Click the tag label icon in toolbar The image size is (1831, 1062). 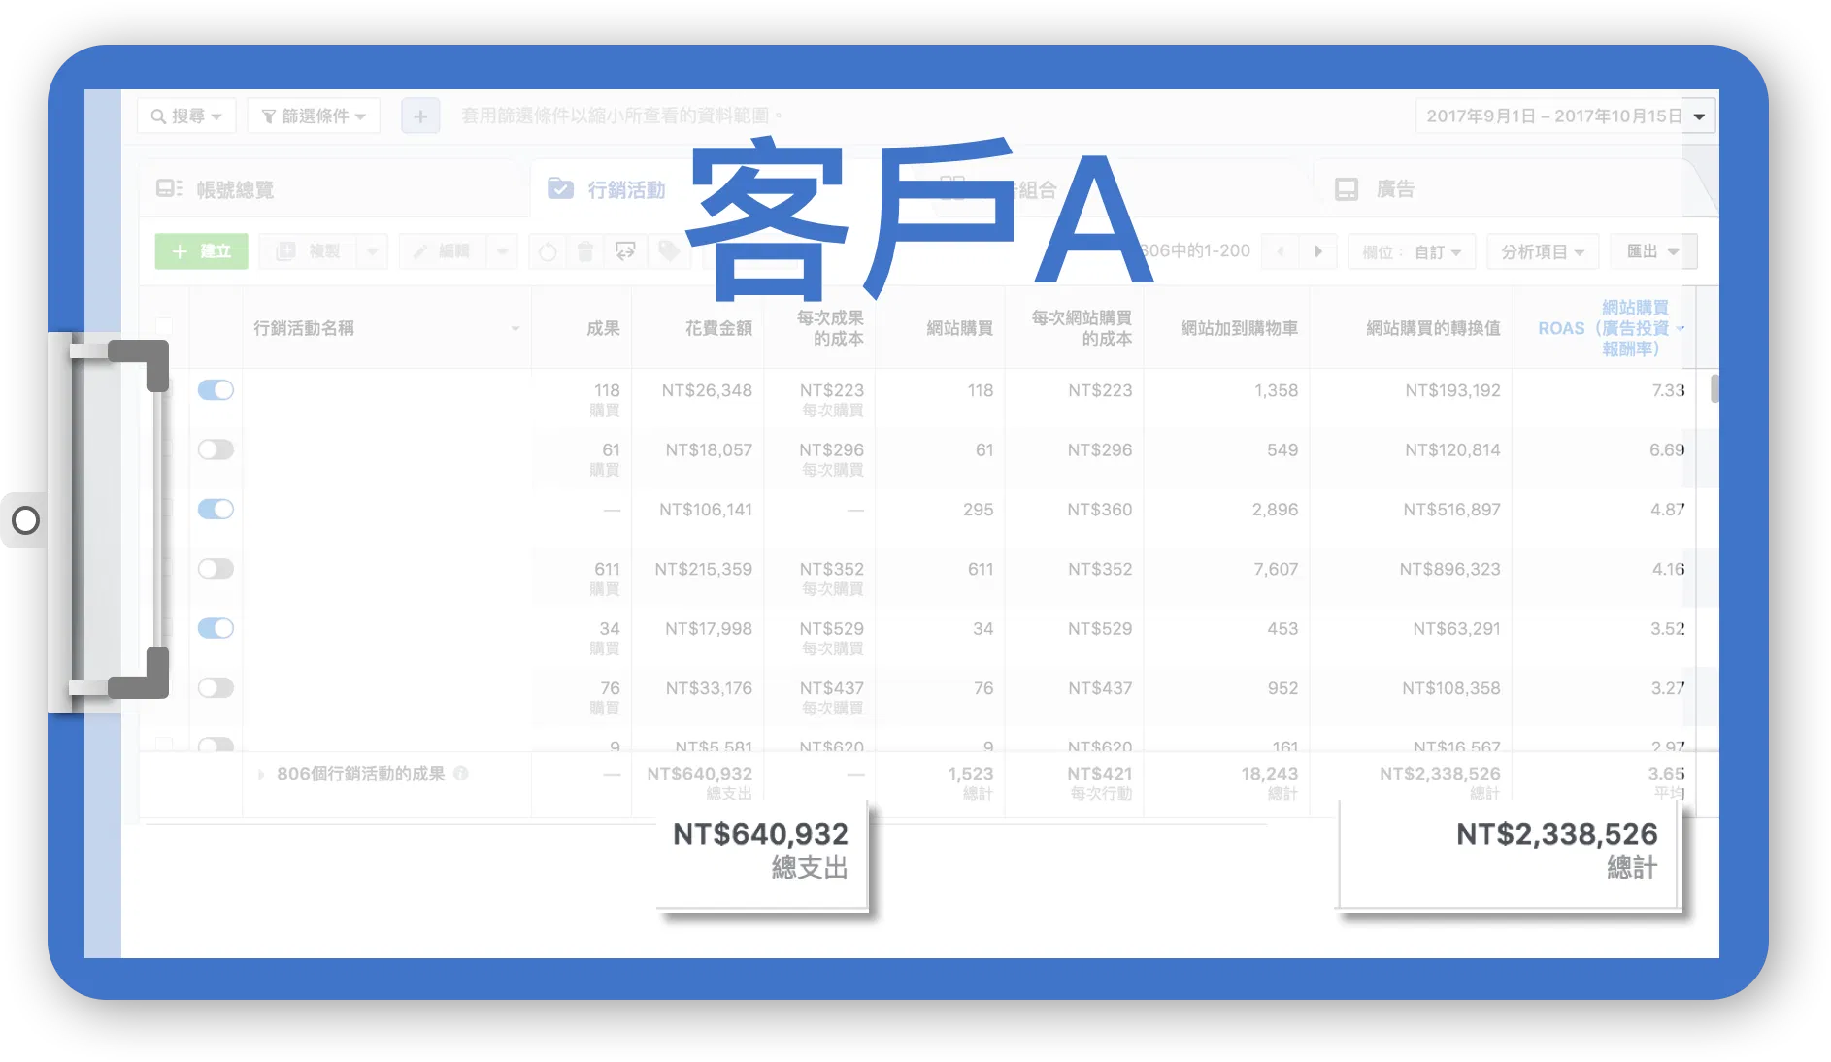(x=669, y=252)
